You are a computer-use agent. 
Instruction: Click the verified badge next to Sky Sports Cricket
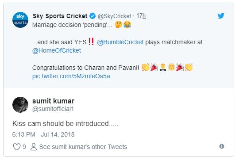pos(93,16)
